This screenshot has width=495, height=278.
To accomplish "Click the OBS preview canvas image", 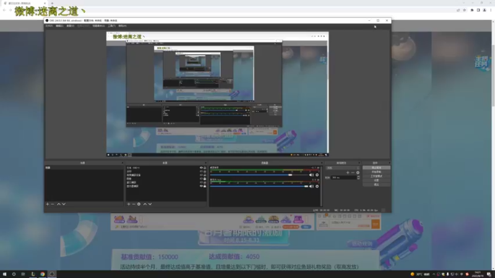I will [x=218, y=94].
